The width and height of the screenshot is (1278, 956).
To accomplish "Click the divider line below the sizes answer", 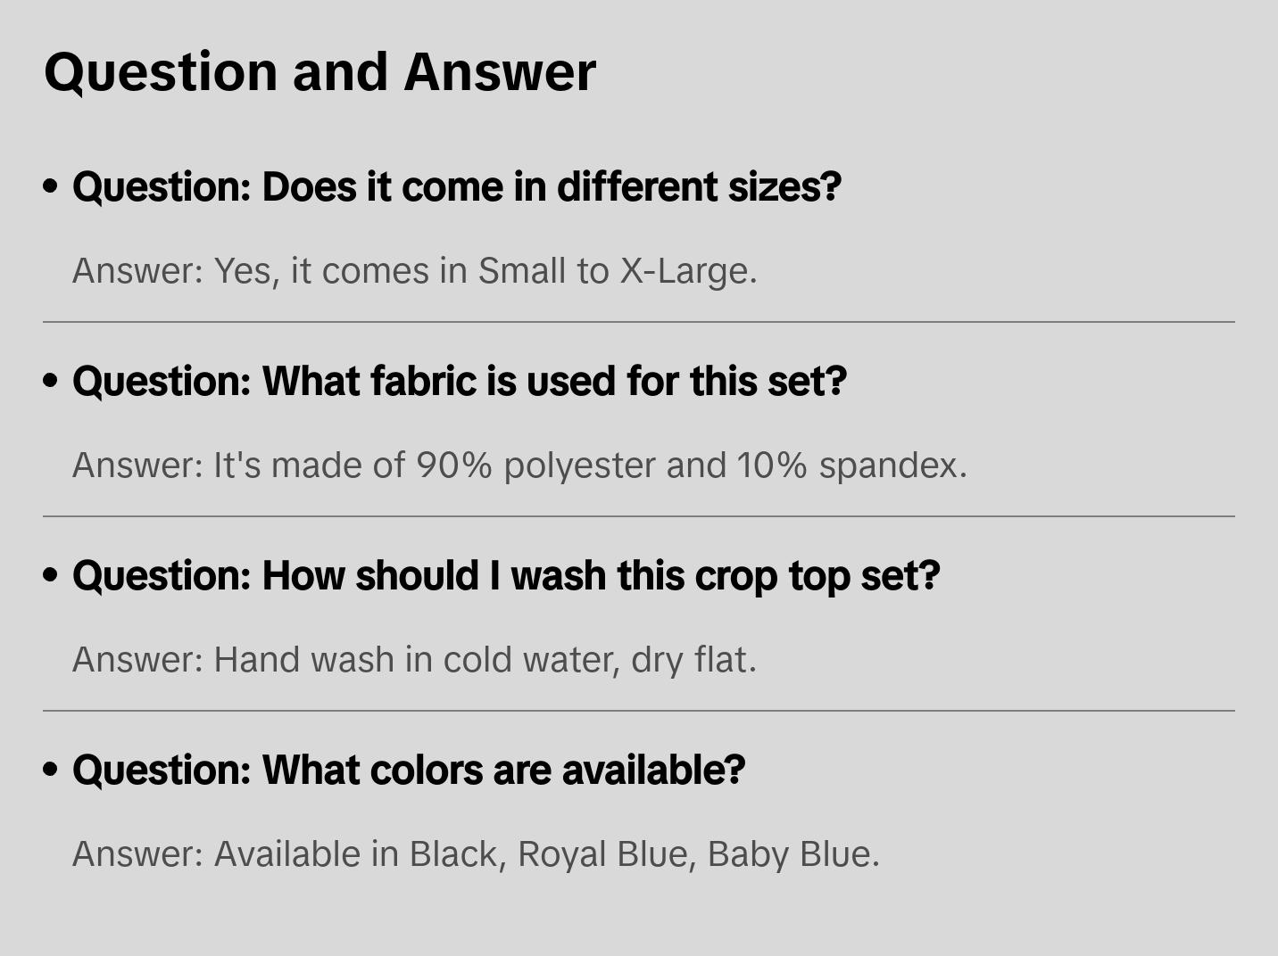I will 639,322.
